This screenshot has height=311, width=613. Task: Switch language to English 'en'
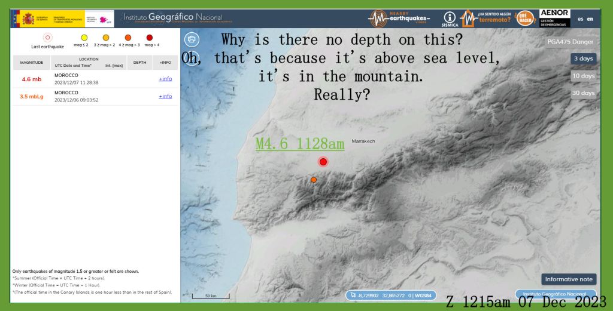[590, 19]
